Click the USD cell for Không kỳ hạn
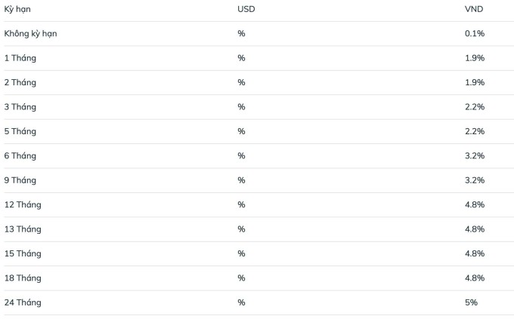514x319 pixels. (242, 34)
